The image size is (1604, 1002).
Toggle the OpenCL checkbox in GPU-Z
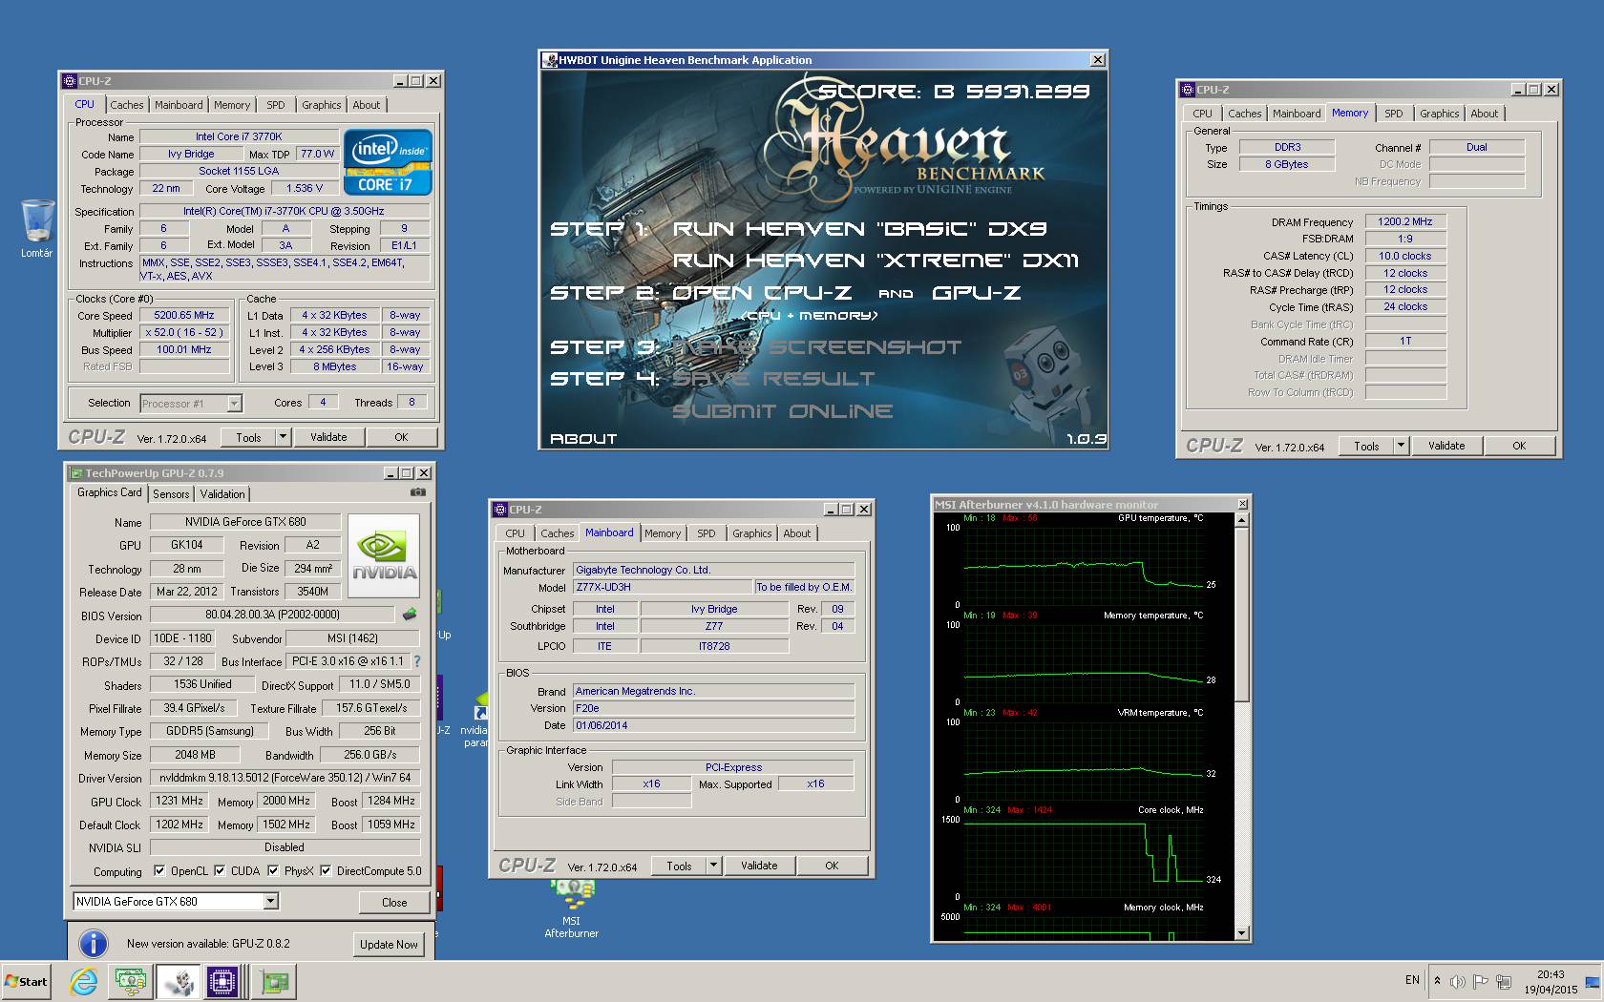(x=161, y=870)
